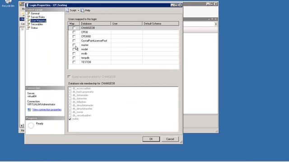
Task: Select the CPDB database name
Action: click(x=84, y=32)
